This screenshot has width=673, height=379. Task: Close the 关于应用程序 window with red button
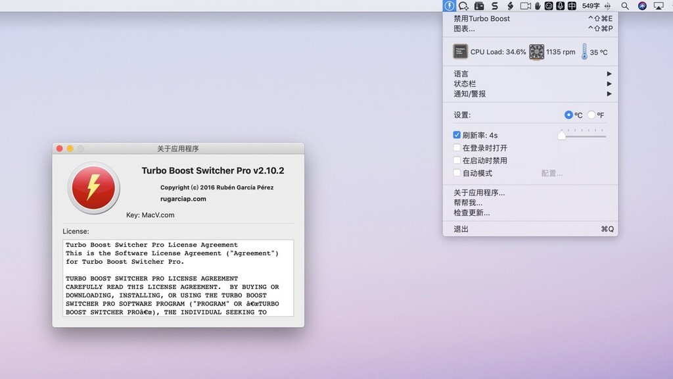(60, 149)
